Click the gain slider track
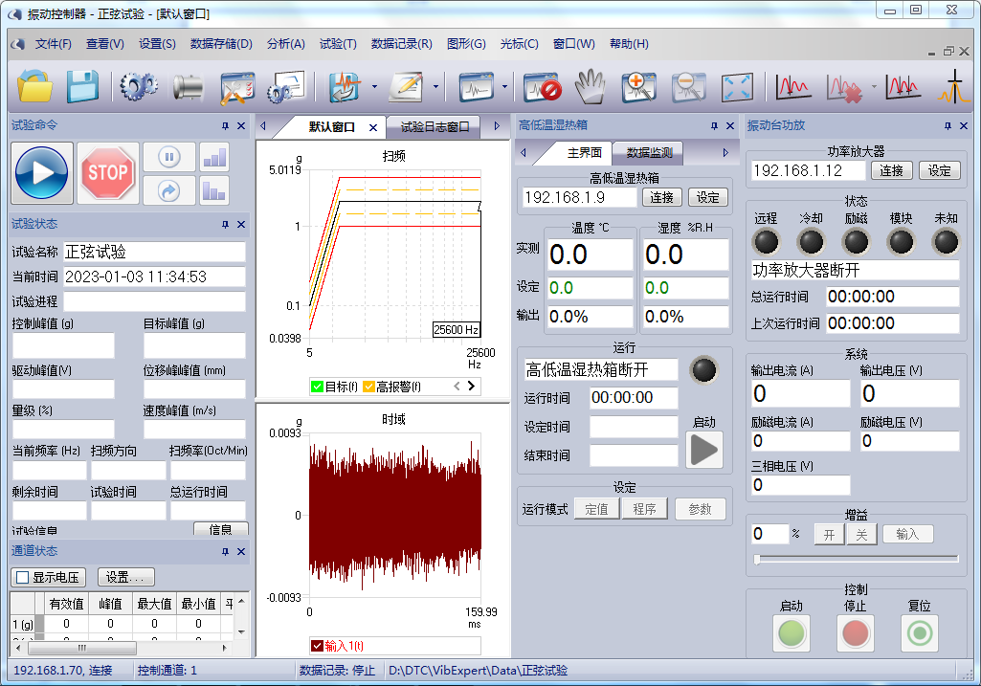This screenshot has width=981, height=686. (856, 559)
